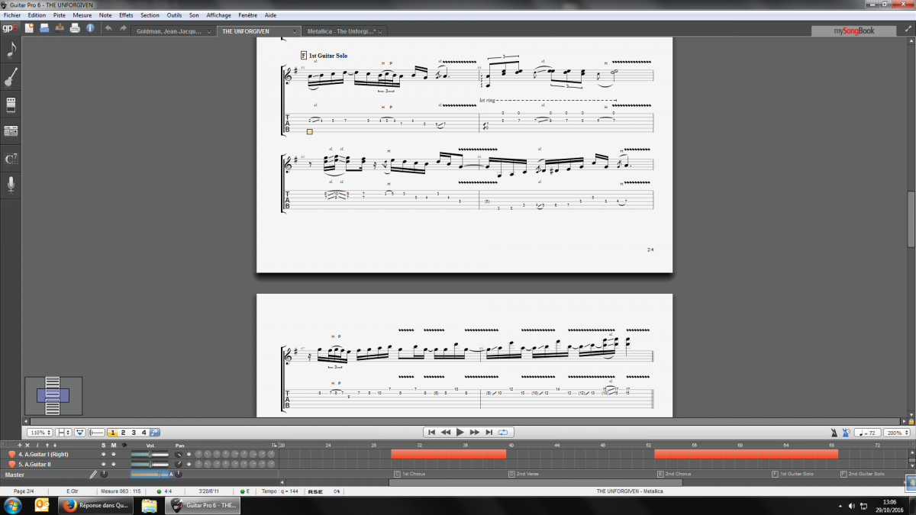Open the Fichier menu
Viewport: 916px width, 515px height.
point(12,15)
